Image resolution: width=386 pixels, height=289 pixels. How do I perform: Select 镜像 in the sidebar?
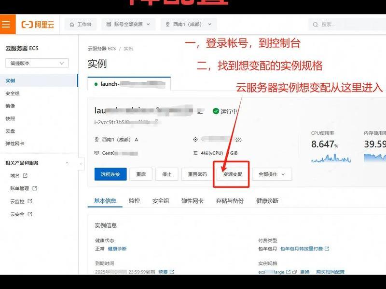(x=10, y=106)
